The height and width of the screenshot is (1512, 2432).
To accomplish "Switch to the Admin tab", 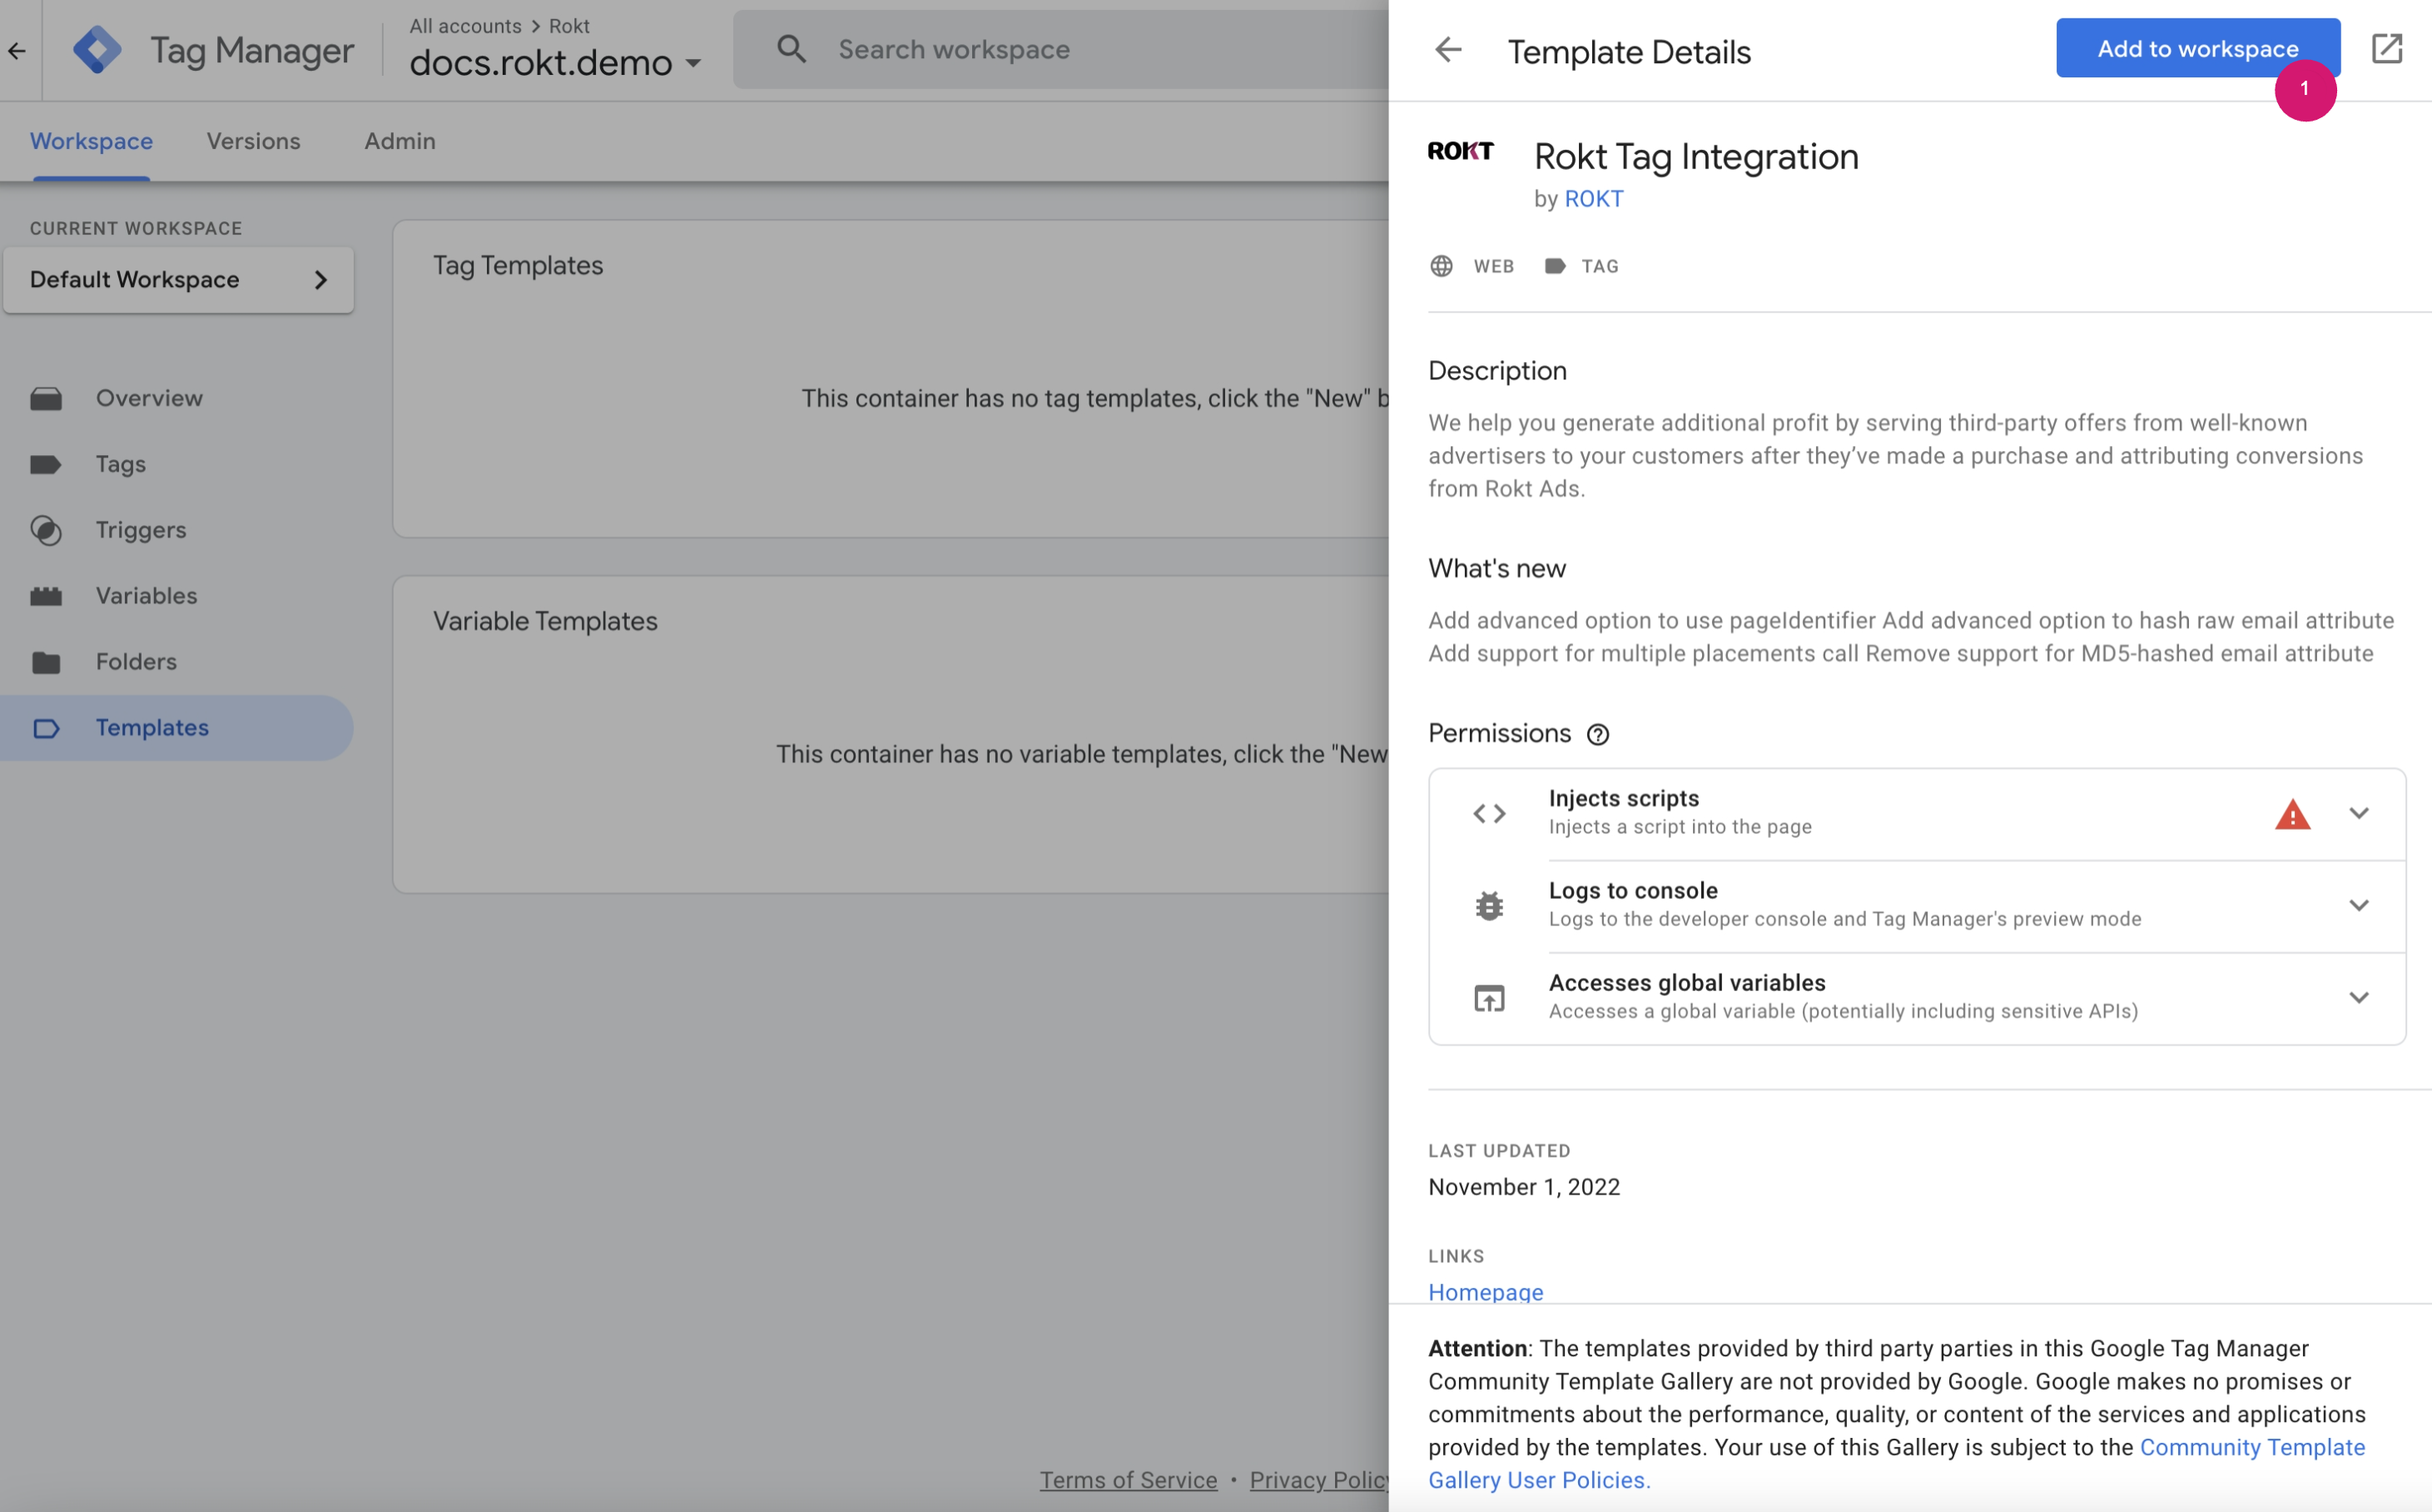I will point(400,141).
